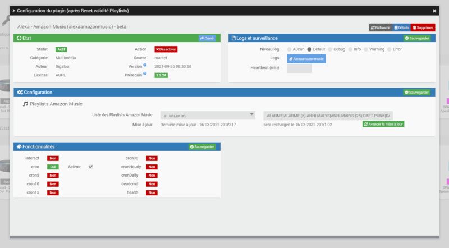Select the Error log level
The height and width of the screenshot is (248, 449).
point(389,49)
